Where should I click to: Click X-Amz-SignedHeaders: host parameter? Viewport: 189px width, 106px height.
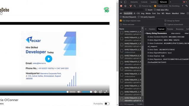(x=159, y=53)
